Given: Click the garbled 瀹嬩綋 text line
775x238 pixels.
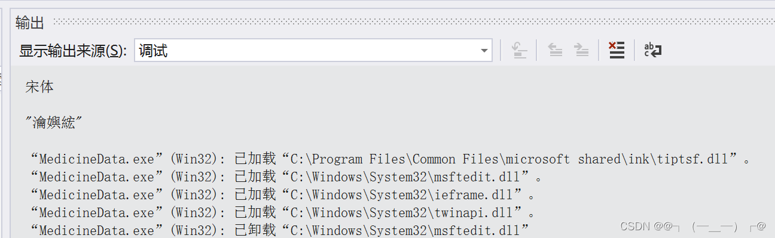Looking at the screenshot, I should (x=54, y=123).
